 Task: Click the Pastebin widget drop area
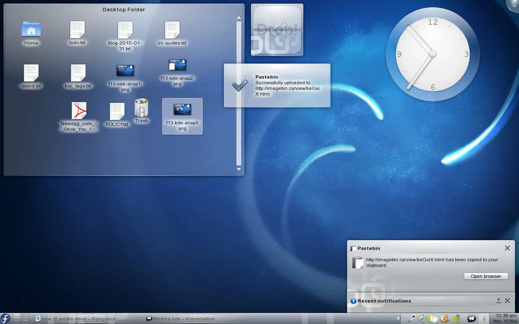(x=277, y=30)
